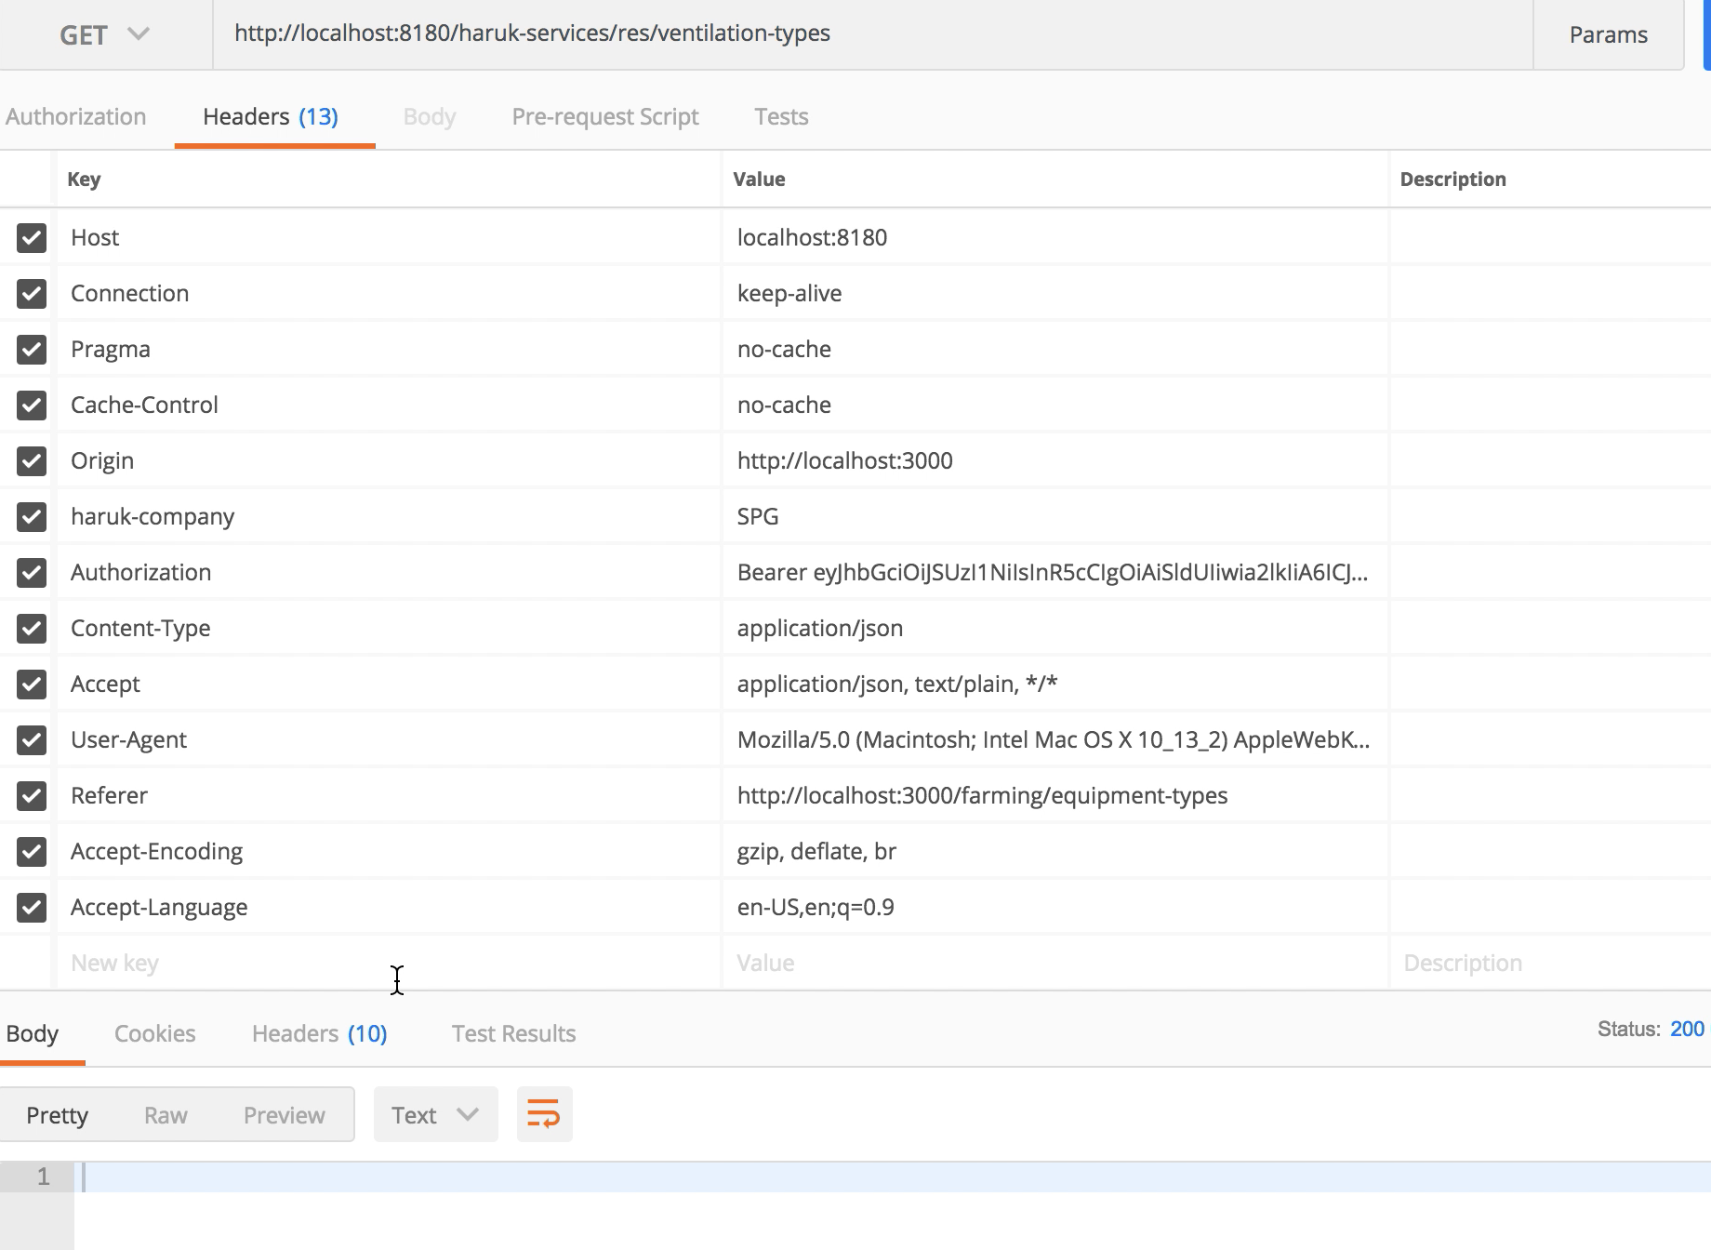Toggle the Origin header checkbox

[32, 461]
